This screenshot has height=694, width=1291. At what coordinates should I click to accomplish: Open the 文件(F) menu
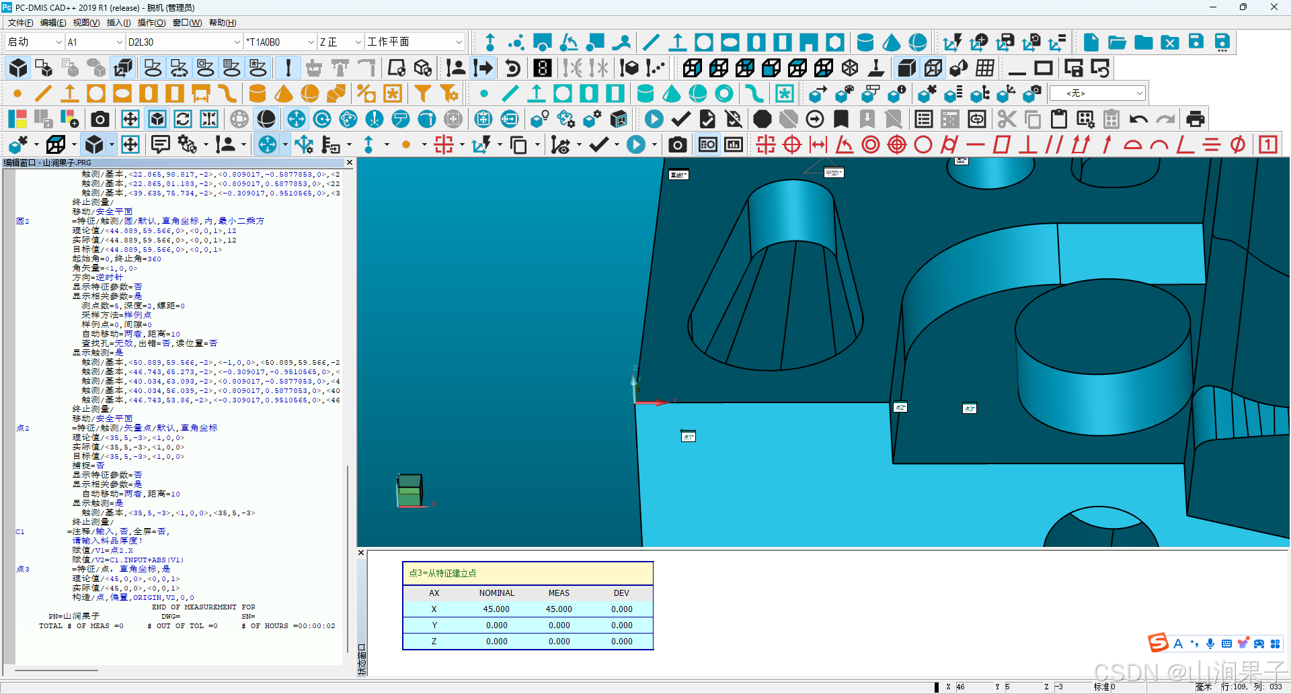[x=21, y=23]
